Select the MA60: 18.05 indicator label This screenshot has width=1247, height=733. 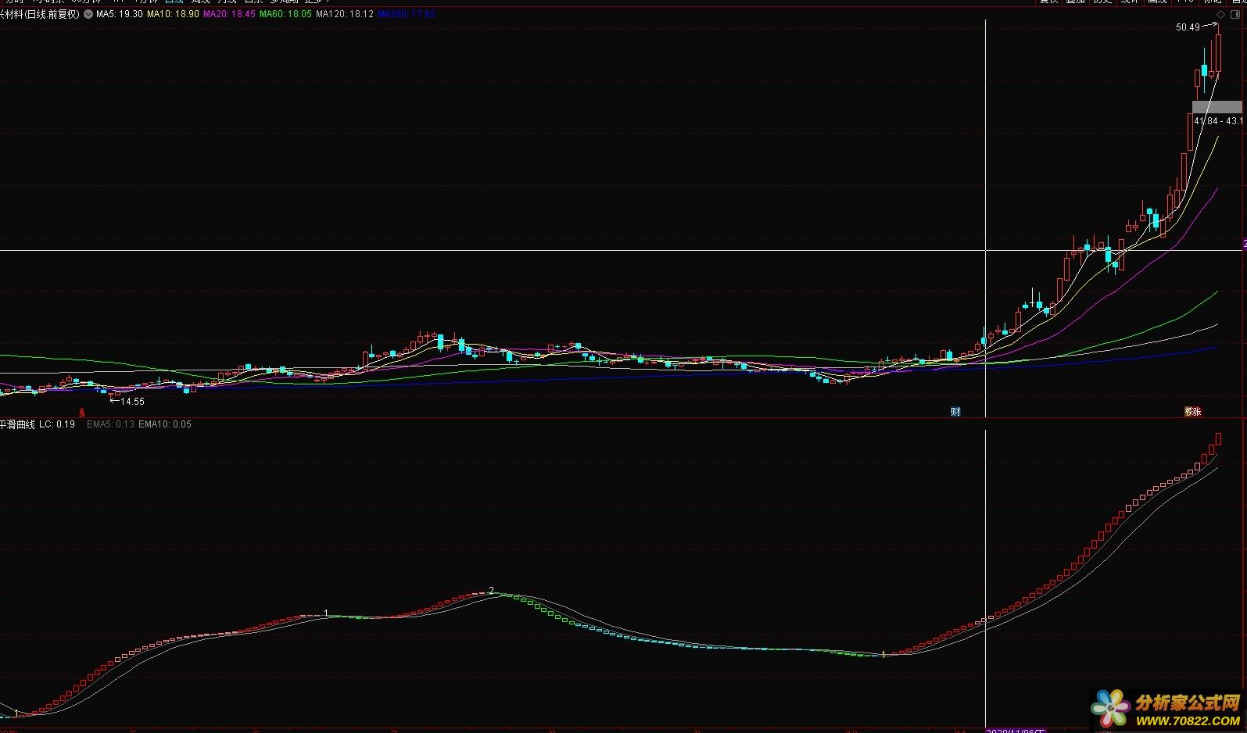(x=285, y=14)
